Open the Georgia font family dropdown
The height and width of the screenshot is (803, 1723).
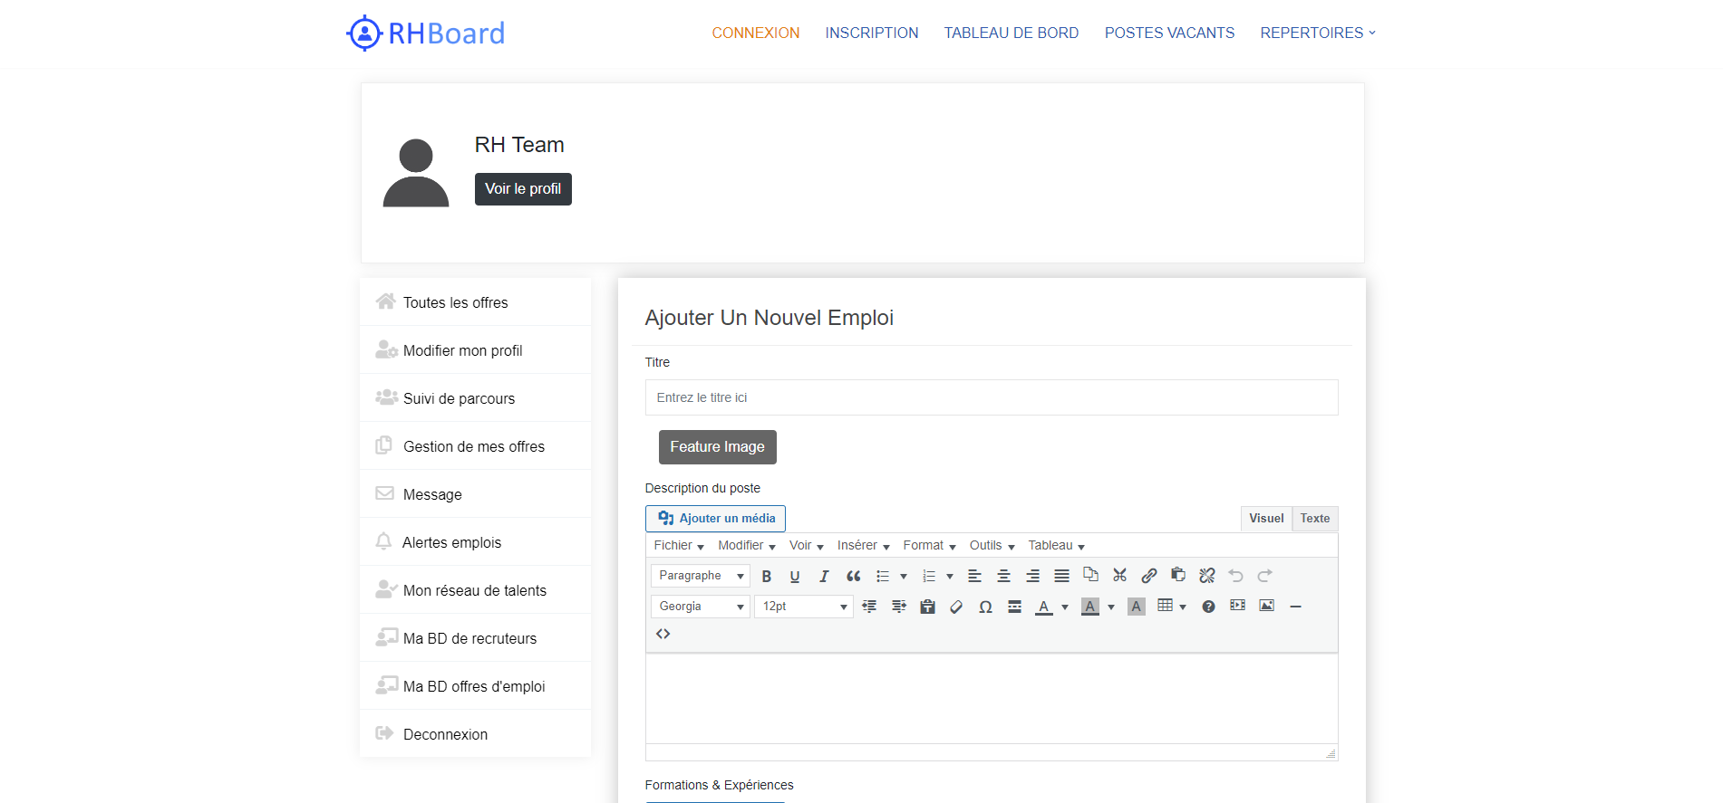point(701,607)
